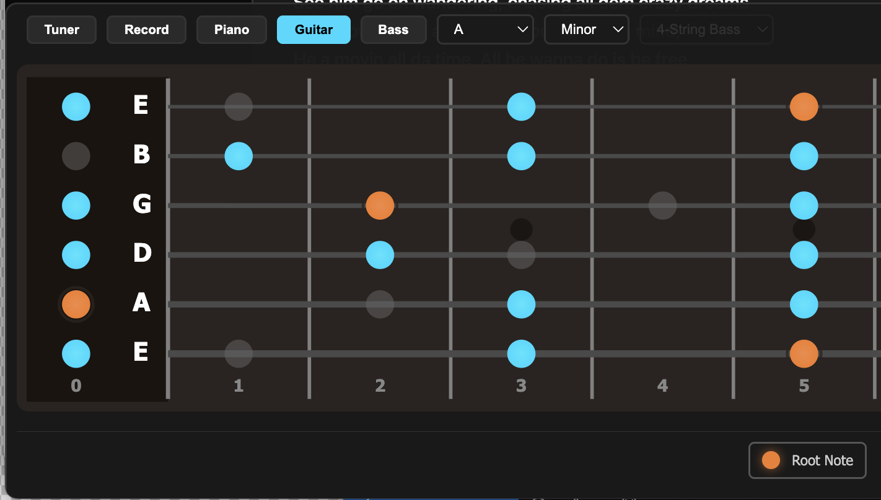This screenshot has width=881, height=500.
Task: Click blue note on D string fret 2
Action: (380, 255)
